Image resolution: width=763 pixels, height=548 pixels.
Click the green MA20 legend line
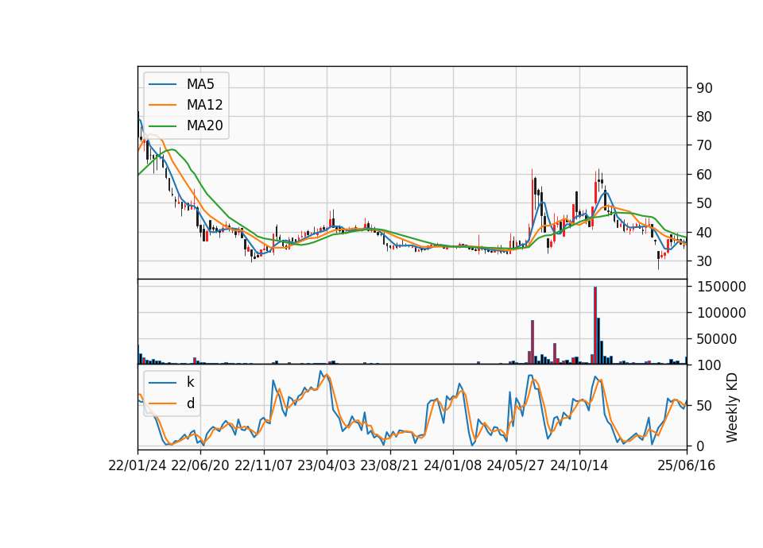point(162,125)
